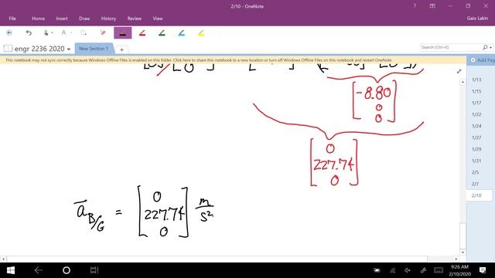Click the vertical scroll up arrow
Screen dimensions: 495x278
point(463,82)
